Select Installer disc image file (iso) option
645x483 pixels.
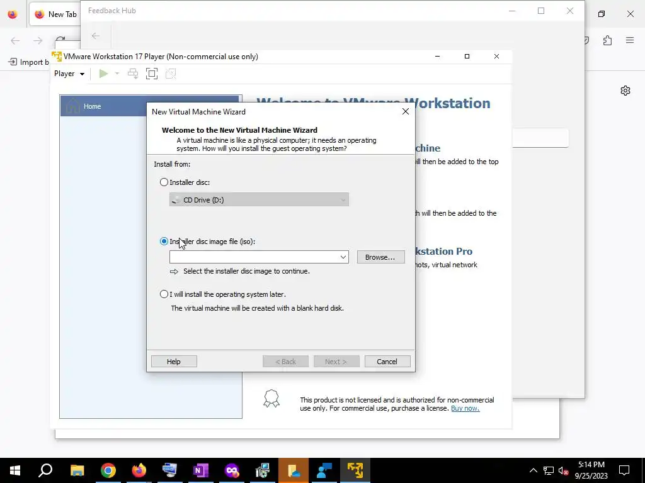tap(164, 241)
